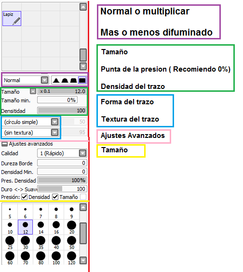243x272 pixels.
Task: Adjust the Tamaño size slider at 12.0
Action: pyautogui.click(x=62, y=91)
